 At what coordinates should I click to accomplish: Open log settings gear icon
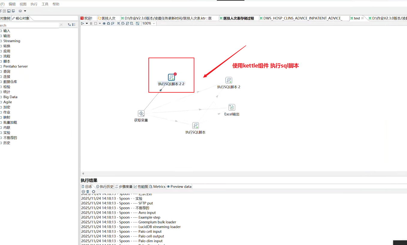94,192
